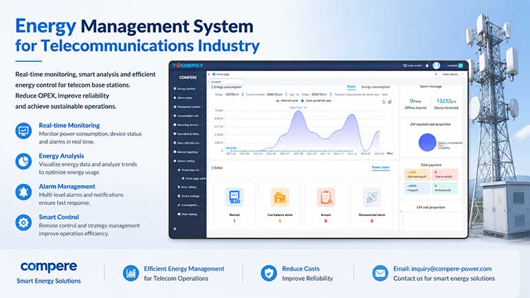The width and height of the screenshot is (530, 298).
Task: Click the red Total arrears tile
Action: pyautogui.click(x=445, y=175)
